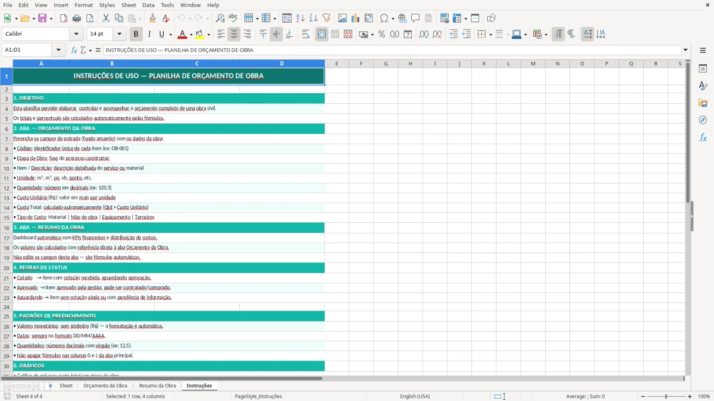Click the Copy icon

point(118,18)
